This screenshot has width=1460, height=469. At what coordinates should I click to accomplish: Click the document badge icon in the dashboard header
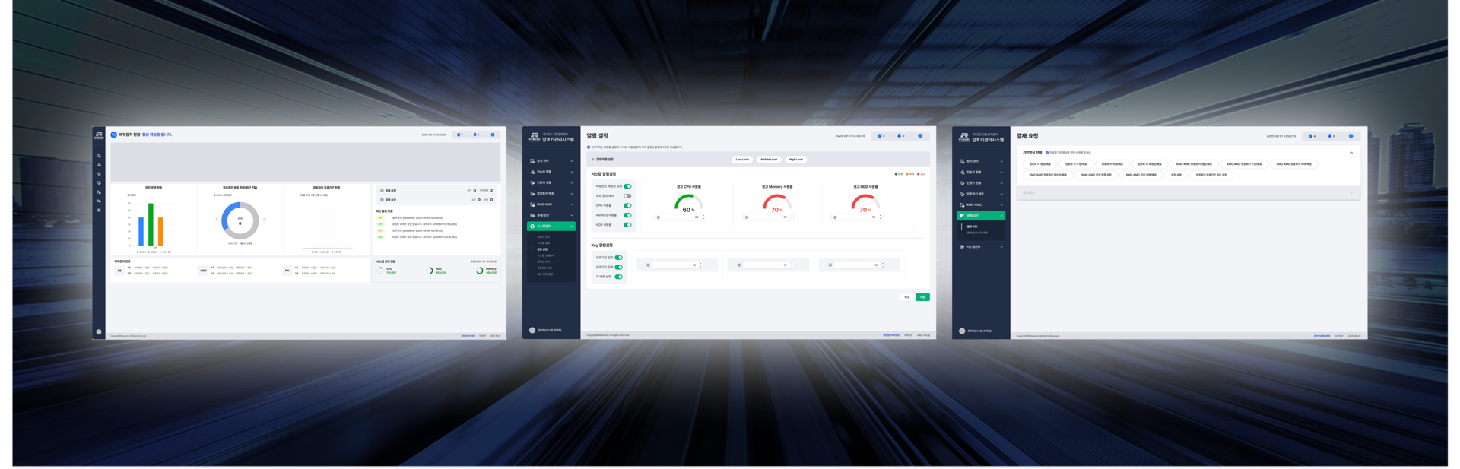pyautogui.click(x=459, y=135)
